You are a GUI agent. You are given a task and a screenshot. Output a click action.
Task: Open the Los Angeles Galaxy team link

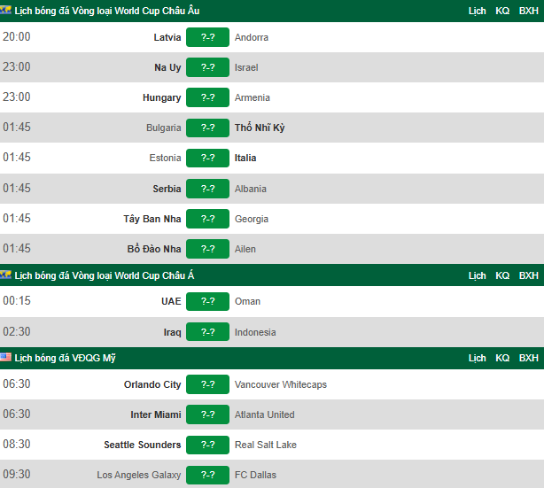[139, 475]
